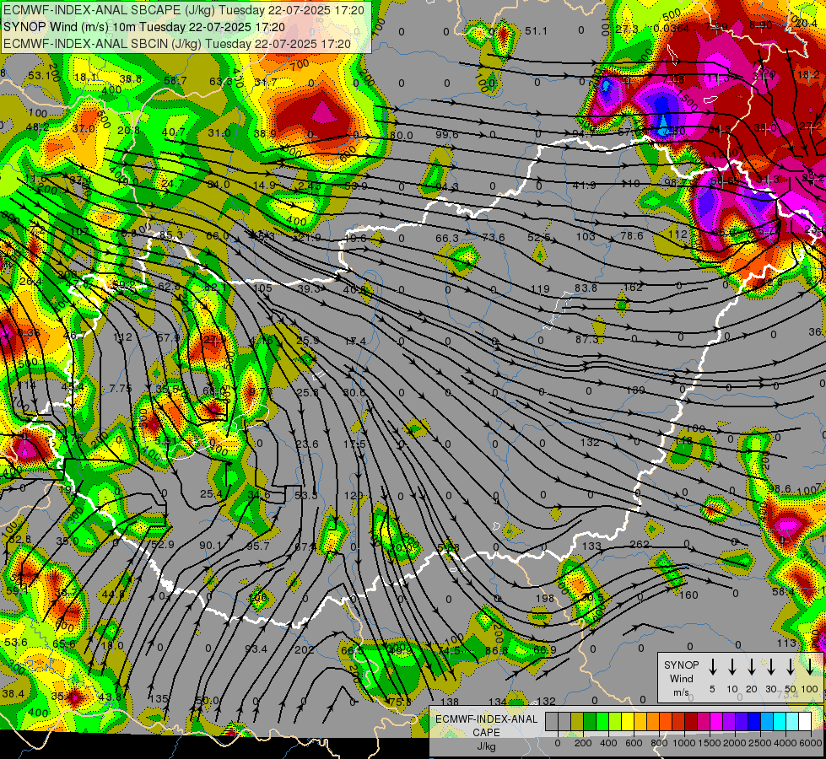826x759 pixels.
Task: Pick the yellow CAPE legend swatch
Action: (628, 721)
